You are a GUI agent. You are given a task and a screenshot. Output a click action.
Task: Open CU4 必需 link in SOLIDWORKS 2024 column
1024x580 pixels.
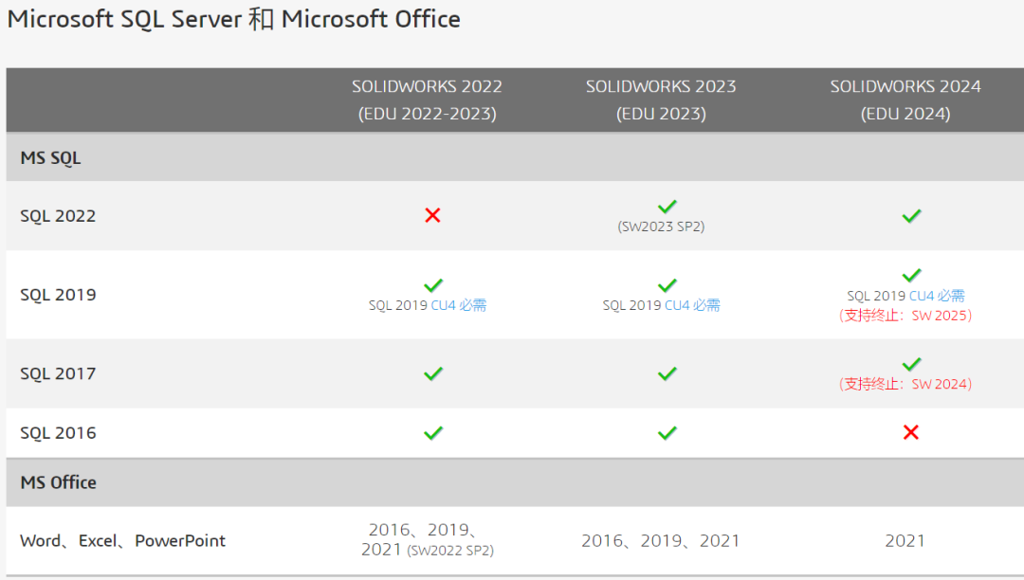coord(937,296)
